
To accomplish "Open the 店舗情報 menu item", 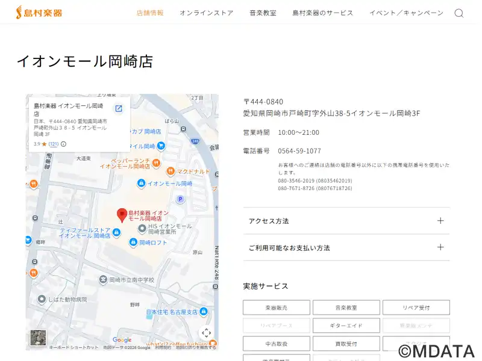I will click(150, 13).
